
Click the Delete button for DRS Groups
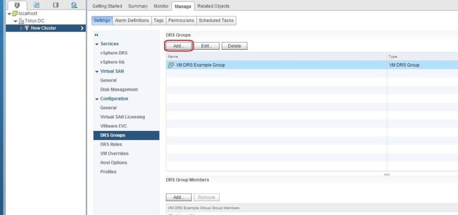click(x=234, y=46)
